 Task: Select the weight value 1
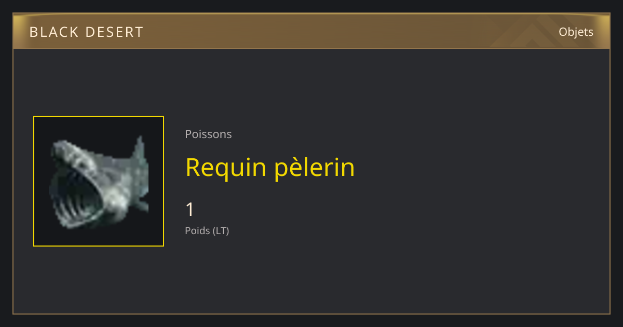[x=189, y=210]
